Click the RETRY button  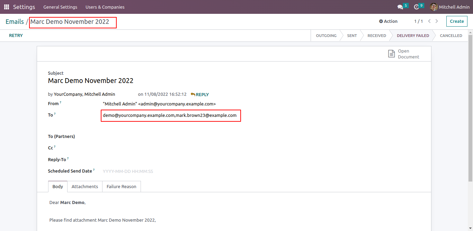point(16,36)
